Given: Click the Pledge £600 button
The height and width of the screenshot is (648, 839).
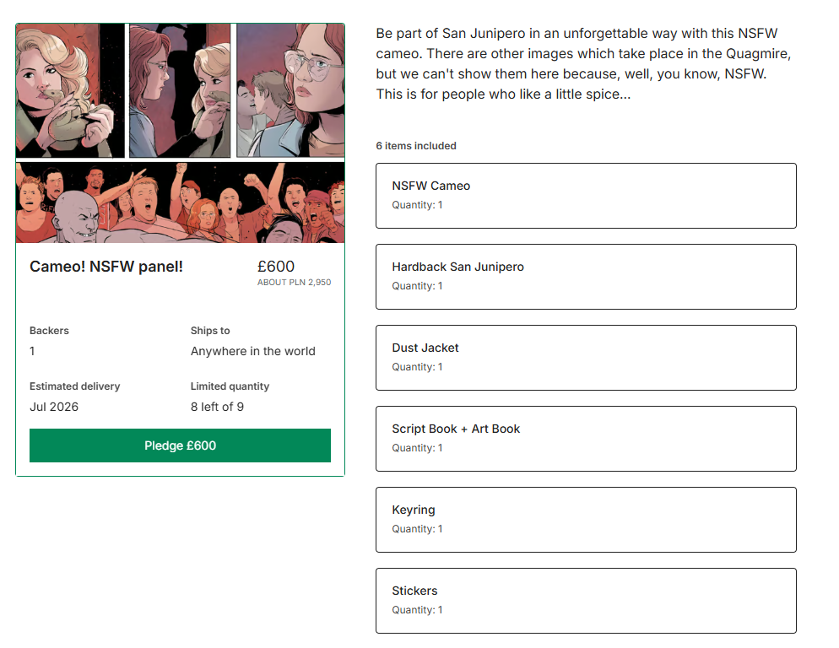Looking at the screenshot, I should click(180, 445).
